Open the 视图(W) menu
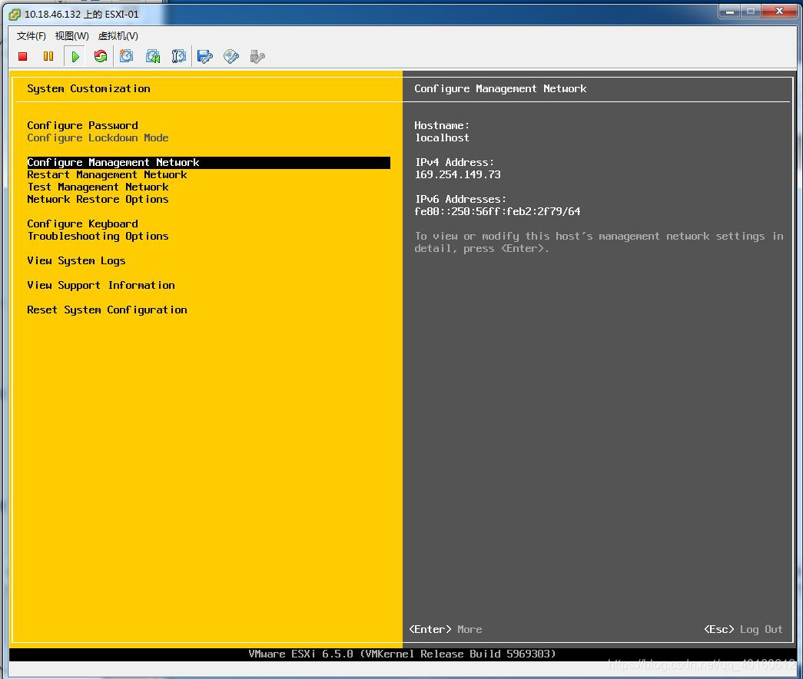This screenshot has width=803, height=679. 71,36
